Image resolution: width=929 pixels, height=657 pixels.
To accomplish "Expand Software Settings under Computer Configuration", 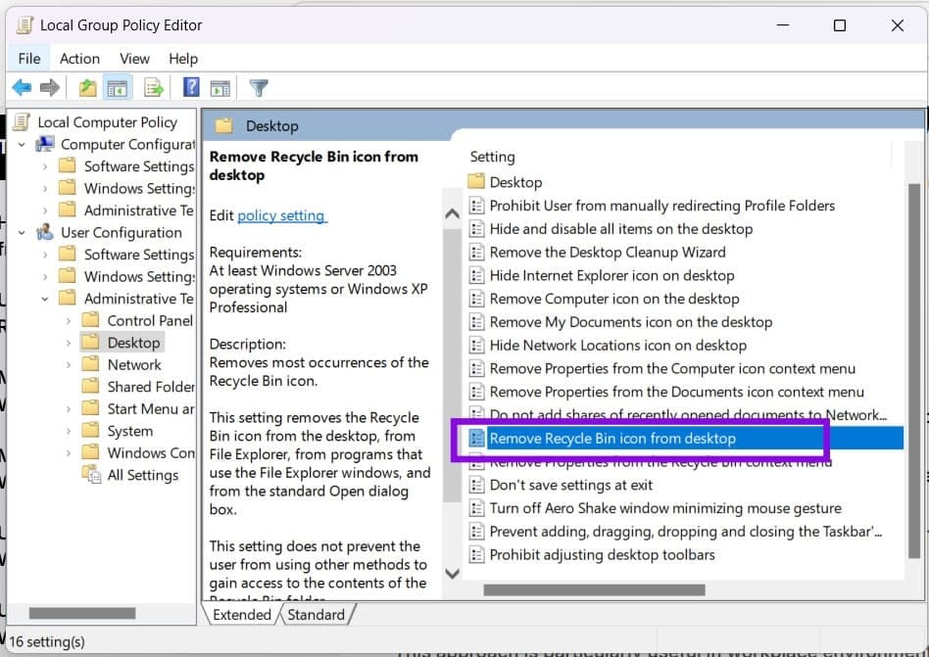I will click(45, 166).
